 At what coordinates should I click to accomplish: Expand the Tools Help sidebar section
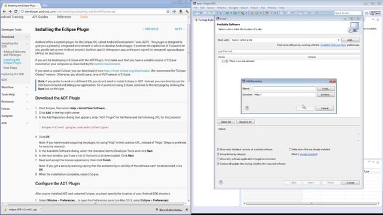pos(27,94)
